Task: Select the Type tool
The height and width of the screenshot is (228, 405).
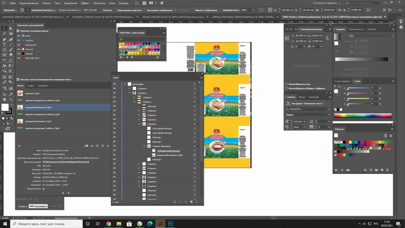Action: (x=4, y=45)
